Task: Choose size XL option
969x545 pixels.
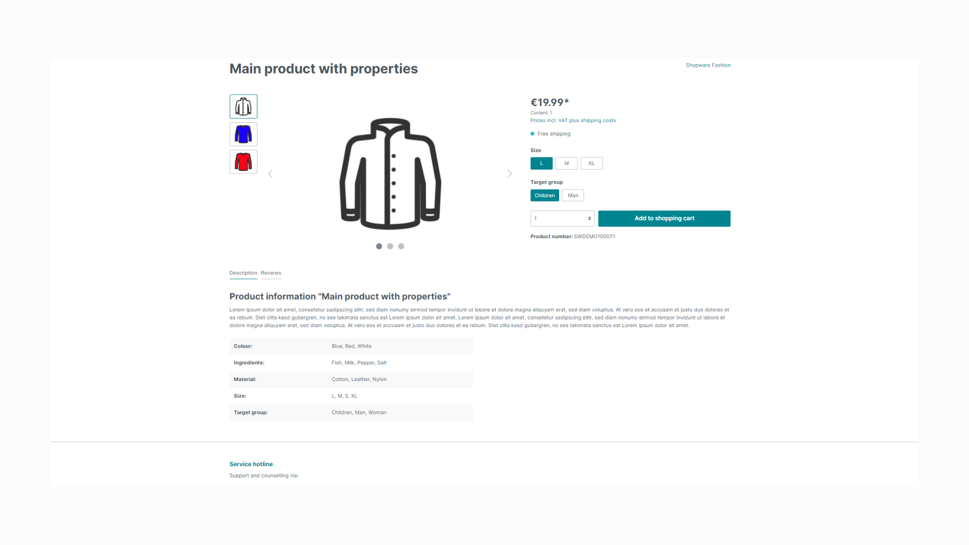Action: click(x=591, y=163)
